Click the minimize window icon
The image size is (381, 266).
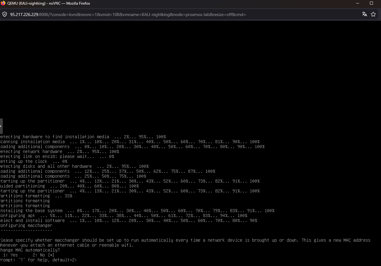[x=358, y=3]
